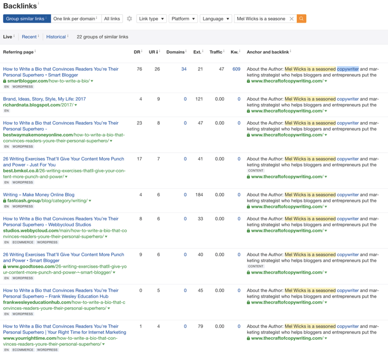Select the All links option
Screen dimensions: 388x354
point(112,19)
